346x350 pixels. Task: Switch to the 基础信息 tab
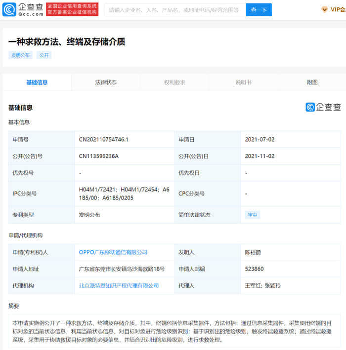[37, 82]
